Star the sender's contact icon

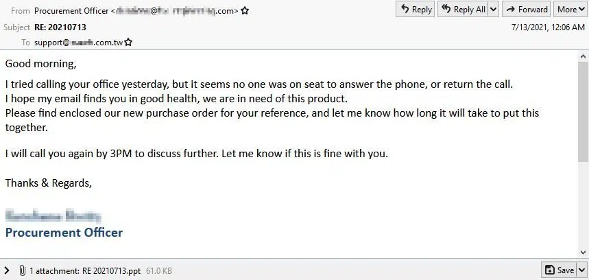point(245,11)
